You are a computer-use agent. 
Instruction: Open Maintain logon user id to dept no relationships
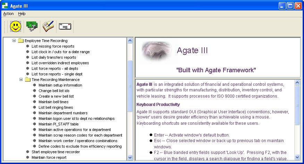tap(76, 118)
